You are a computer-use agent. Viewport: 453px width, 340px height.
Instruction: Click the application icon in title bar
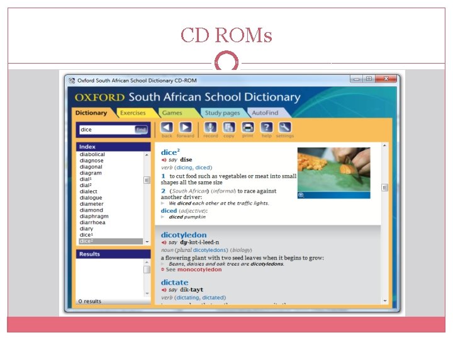point(72,81)
